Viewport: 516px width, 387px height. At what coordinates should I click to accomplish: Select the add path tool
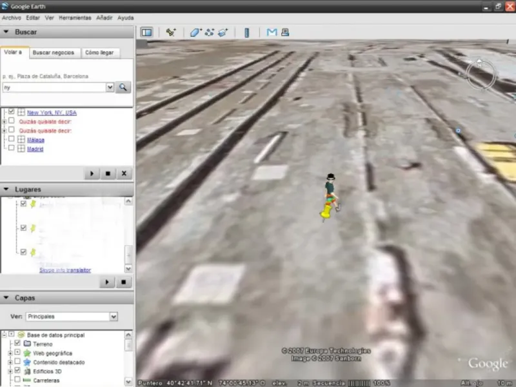(x=210, y=32)
